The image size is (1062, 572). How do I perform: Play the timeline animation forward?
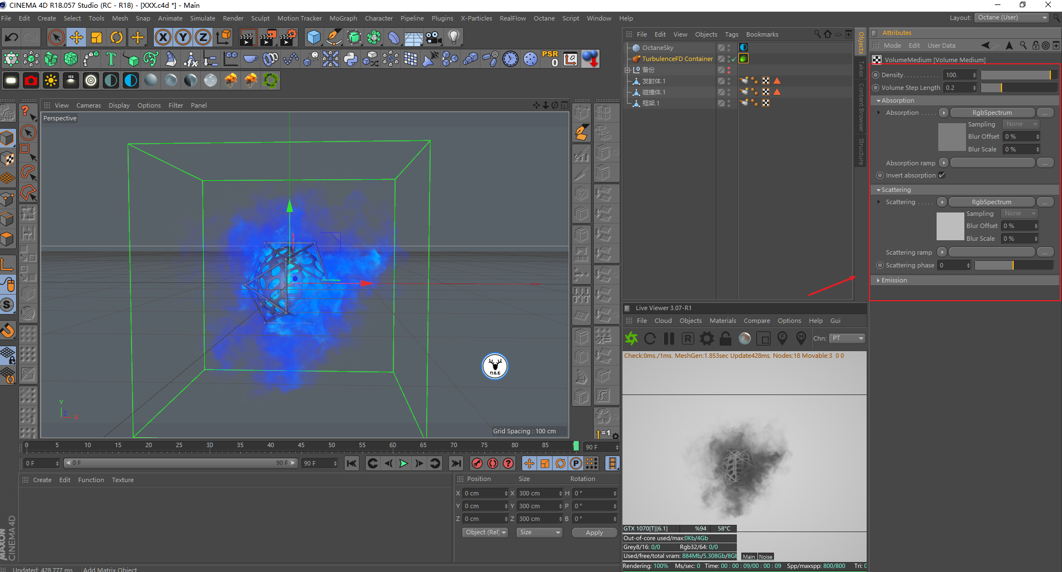pos(403,463)
